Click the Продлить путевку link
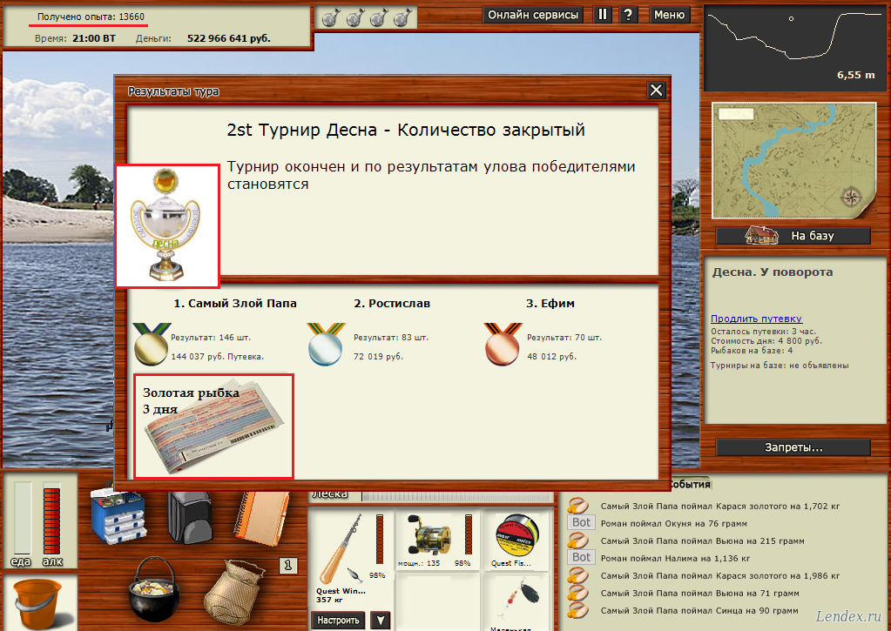The image size is (891, 631). 756,319
